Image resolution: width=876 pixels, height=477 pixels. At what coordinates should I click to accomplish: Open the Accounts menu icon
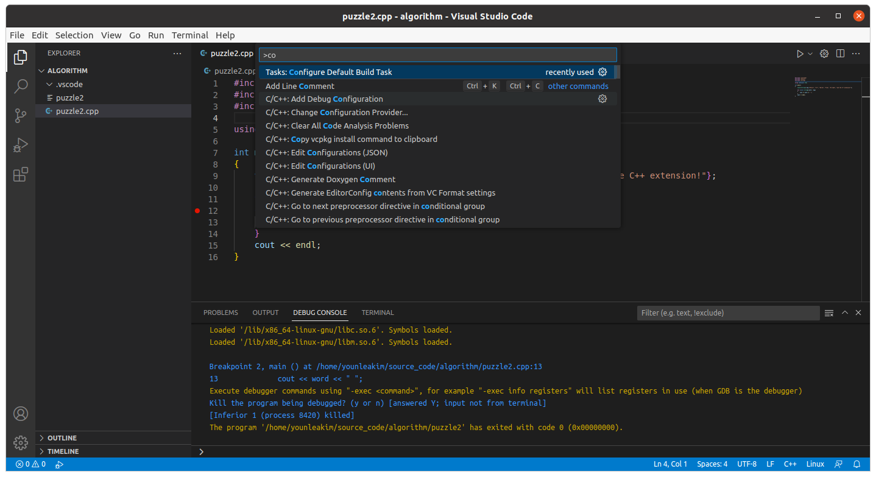click(21, 414)
